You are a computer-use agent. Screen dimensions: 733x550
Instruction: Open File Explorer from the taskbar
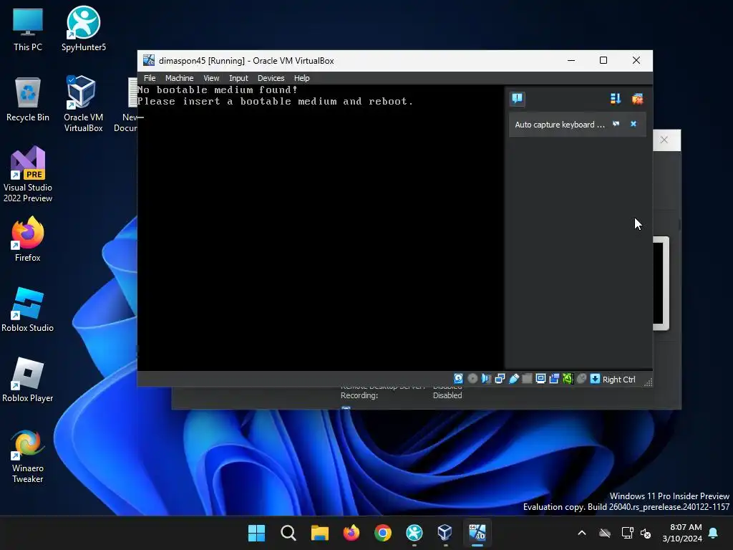pyautogui.click(x=320, y=533)
